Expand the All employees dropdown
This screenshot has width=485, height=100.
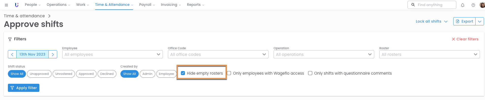[113, 54]
